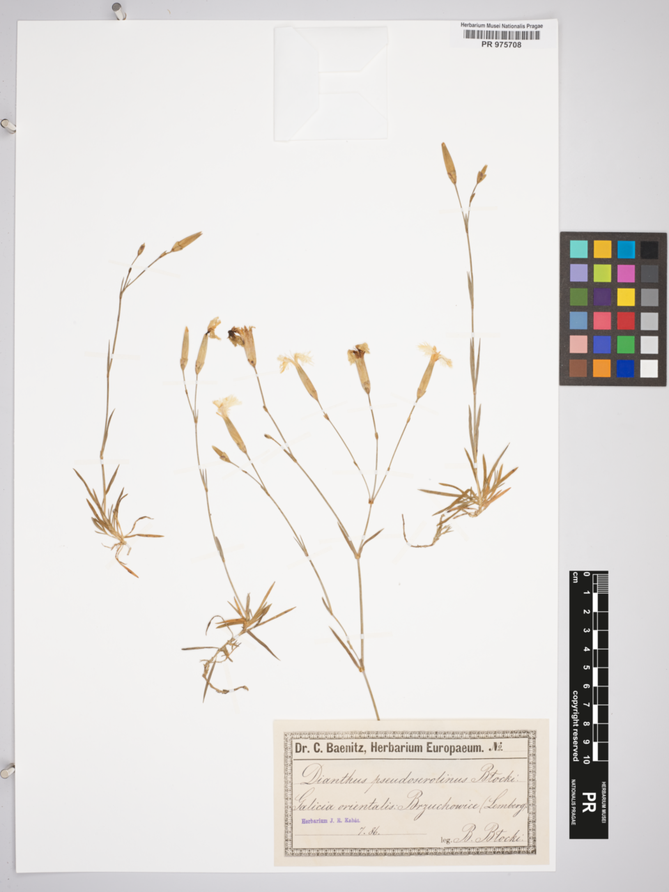Select the purple color chart square
The image size is (669, 892).
tap(602, 297)
